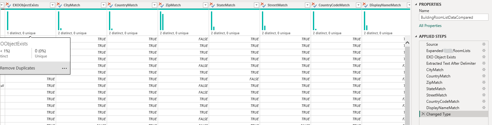Click the CityMatch column distribution chart
Screen dimensions: 492x125
(x=81, y=21)
